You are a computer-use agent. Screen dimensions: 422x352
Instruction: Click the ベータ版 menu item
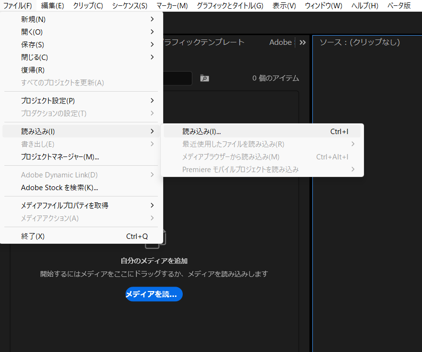click(x=399, y=6)
